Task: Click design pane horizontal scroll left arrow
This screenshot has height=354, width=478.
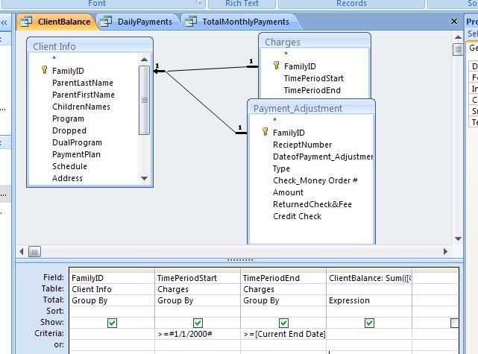Action: click(x=22, y=251)
